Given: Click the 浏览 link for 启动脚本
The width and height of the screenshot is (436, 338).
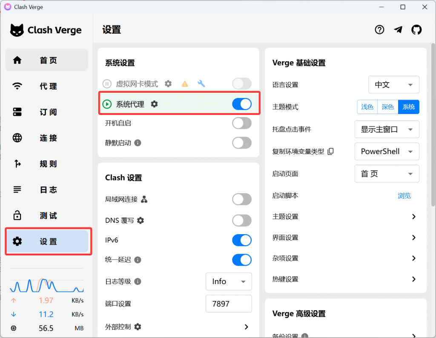Looking at the screenshot, I should point(404,196).
